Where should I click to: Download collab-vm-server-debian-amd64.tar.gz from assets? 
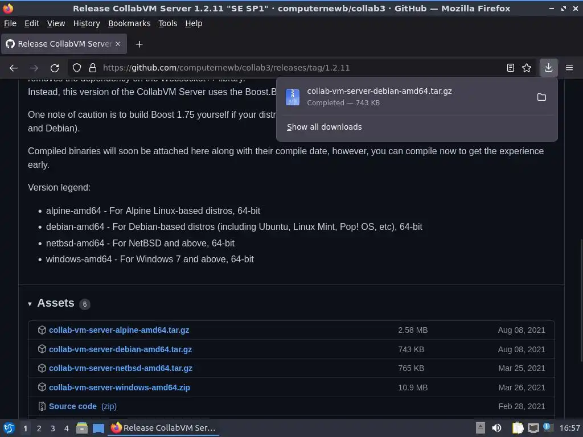pyautogui.click(x=121, y=349)
